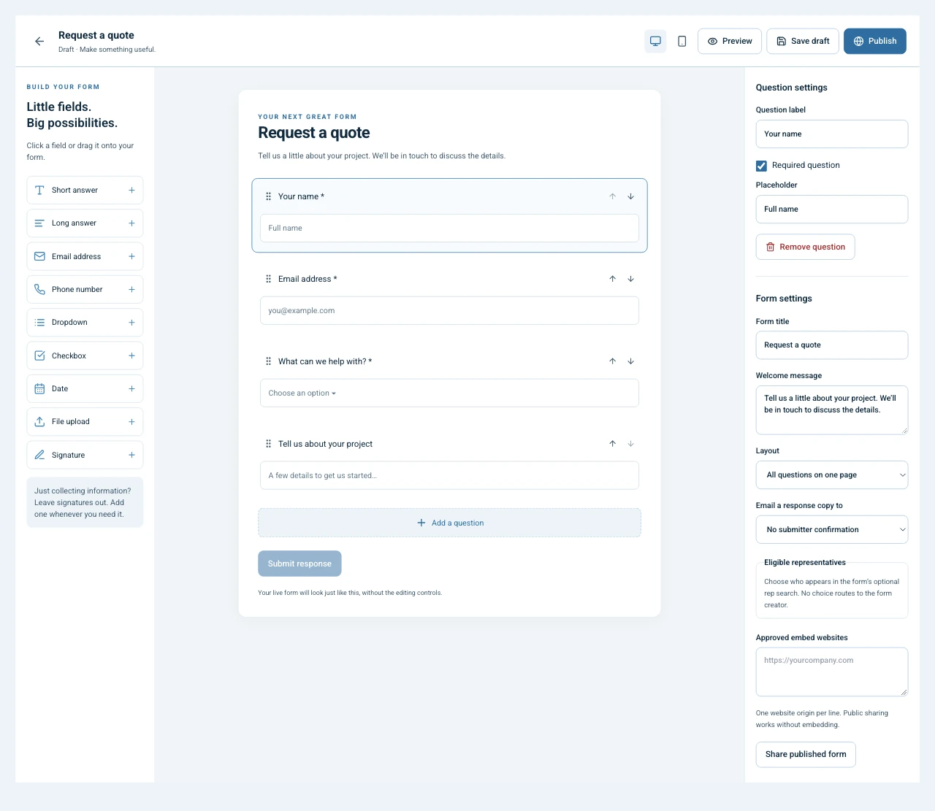Move What can we help with up

(x=612, y=361)
